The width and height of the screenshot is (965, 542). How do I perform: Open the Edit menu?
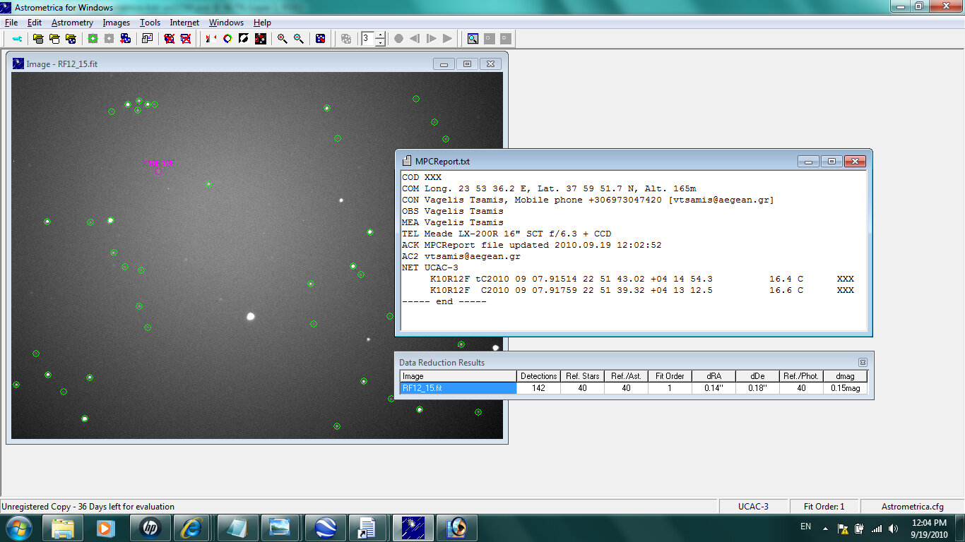click(35, 23)
